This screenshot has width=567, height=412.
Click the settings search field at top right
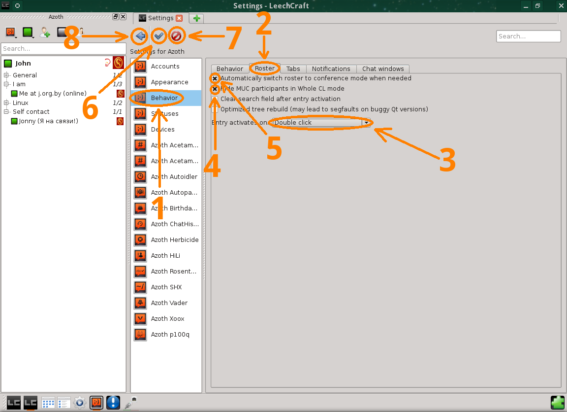pos(528,36)
